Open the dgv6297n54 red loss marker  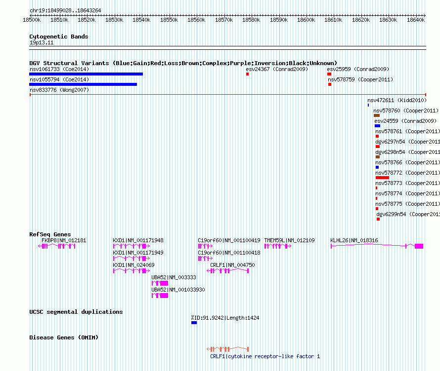(378, 147)
